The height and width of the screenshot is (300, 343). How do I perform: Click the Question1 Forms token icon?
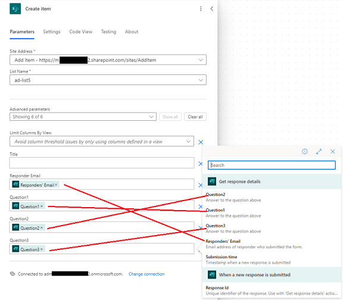[15, 206]
